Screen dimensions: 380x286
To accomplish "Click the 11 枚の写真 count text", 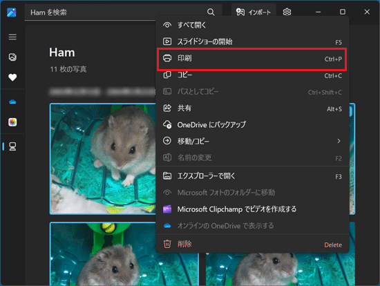I will [x=68, y=69].
